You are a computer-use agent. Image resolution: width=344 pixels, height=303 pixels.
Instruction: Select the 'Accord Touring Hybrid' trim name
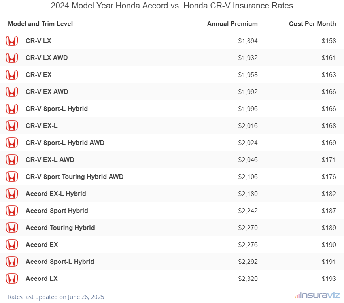click(x=60, y=228)
